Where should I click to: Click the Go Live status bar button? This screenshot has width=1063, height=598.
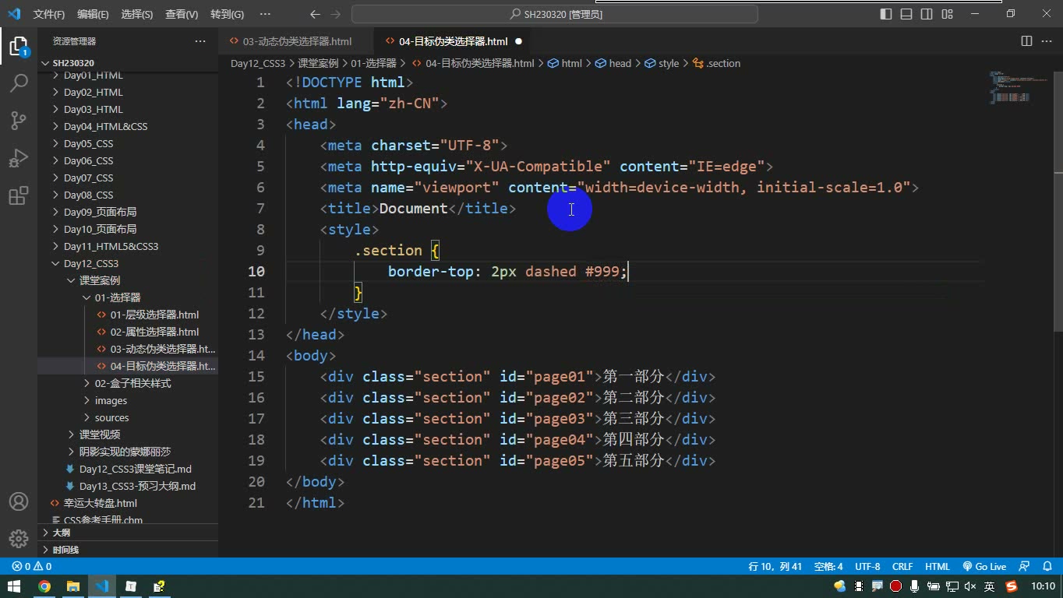click(984, 567)
